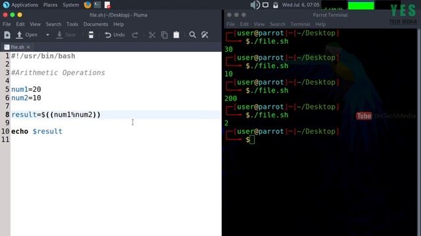421x236 pixels.
Task: Open the Pluma launcher in the panel
Action: 107,5
